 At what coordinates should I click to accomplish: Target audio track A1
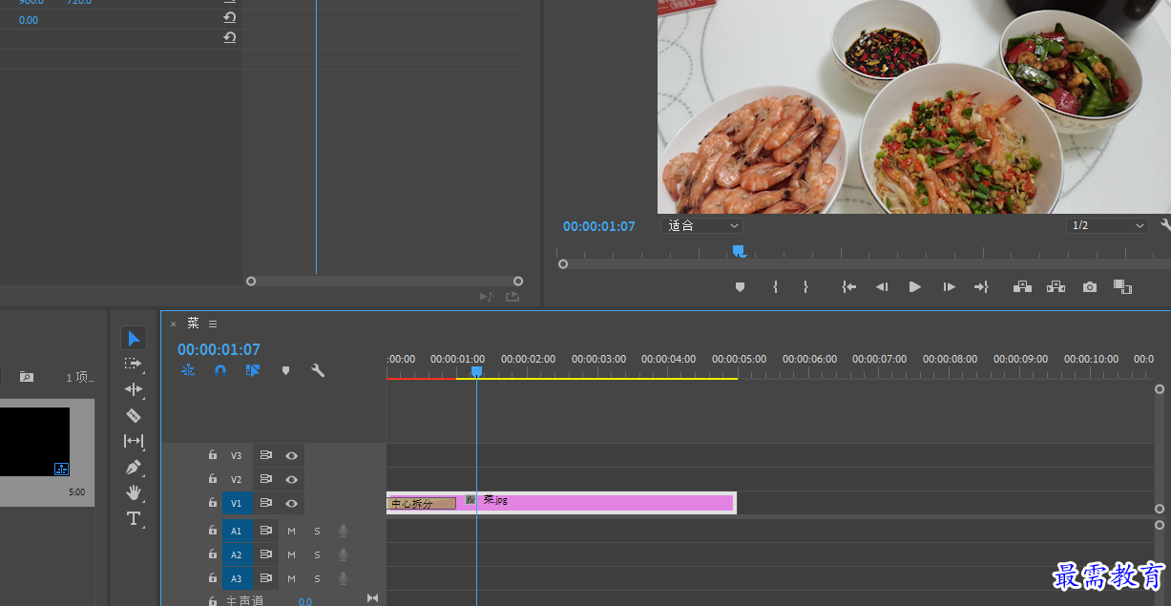238,531
